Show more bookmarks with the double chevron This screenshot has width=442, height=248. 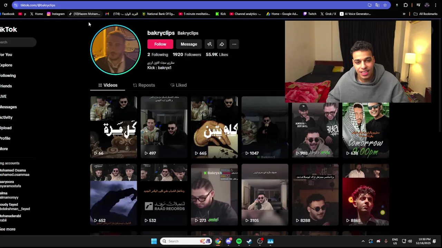[404, 14]
